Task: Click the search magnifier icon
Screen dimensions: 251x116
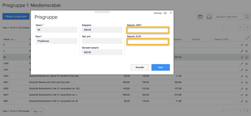Action: click(x=247, y=16)
